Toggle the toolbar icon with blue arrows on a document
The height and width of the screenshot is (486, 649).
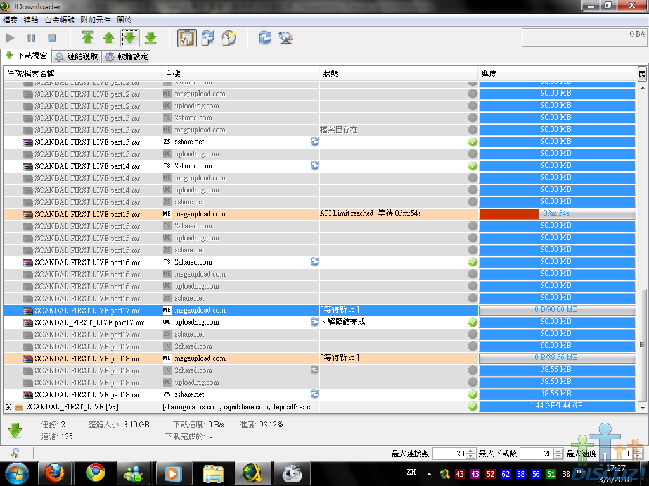tap(208, 37)
